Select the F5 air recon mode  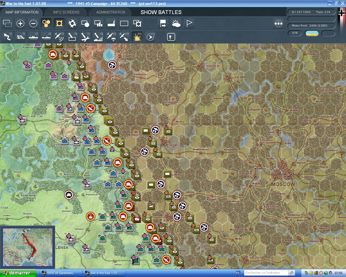click(59, 37)
